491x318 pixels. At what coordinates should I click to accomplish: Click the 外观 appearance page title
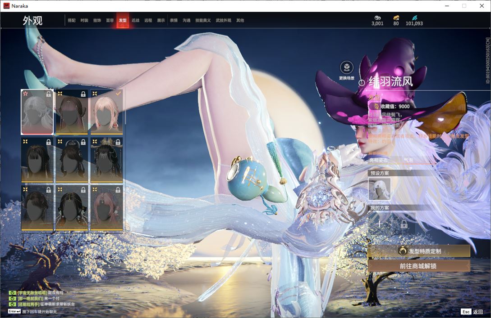(32, 21)
